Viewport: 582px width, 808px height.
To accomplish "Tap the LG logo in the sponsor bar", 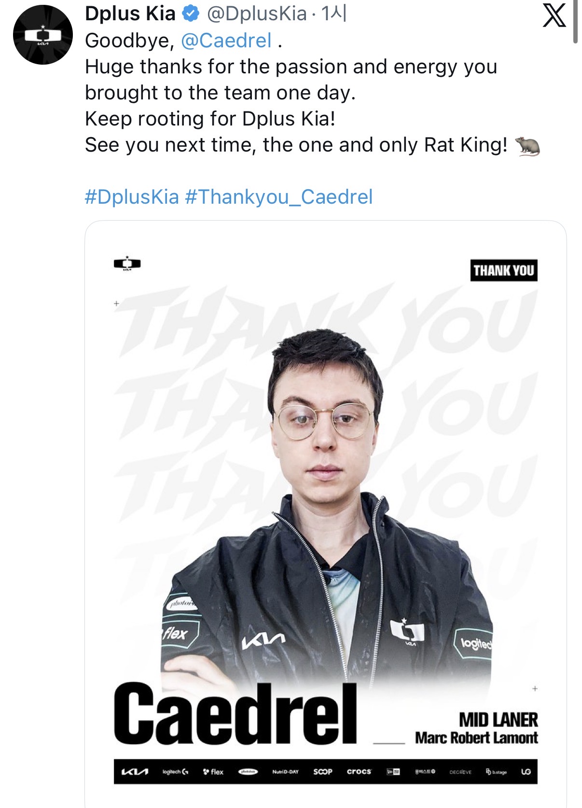I will (x=526, y=772).
